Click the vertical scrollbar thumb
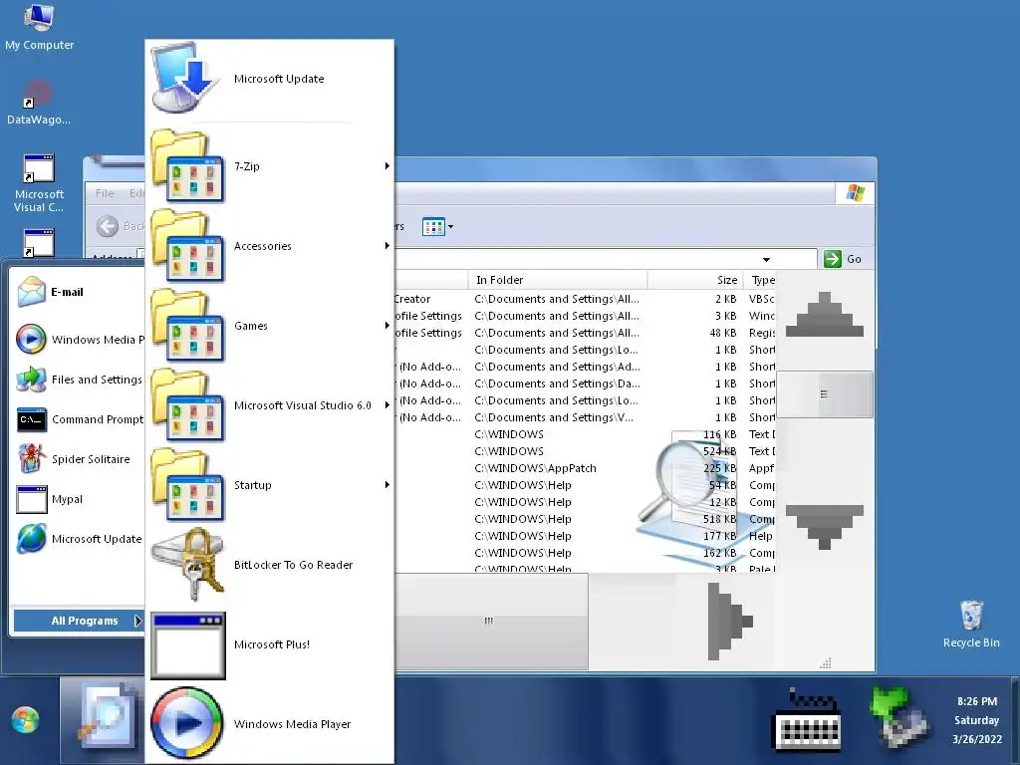The image size is (1020, 765). click(x=825, y=394)
